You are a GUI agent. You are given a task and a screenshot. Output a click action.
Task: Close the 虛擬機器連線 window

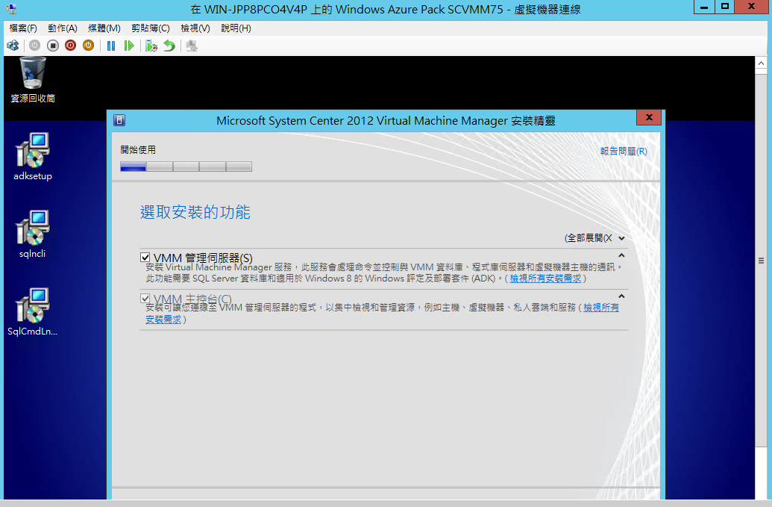[751, 7]
